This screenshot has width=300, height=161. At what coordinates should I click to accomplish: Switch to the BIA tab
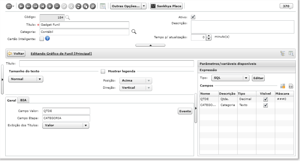(24, 100)
